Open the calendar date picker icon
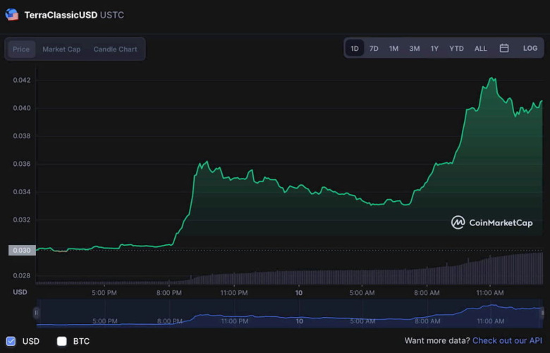 (x=504, y=49)
